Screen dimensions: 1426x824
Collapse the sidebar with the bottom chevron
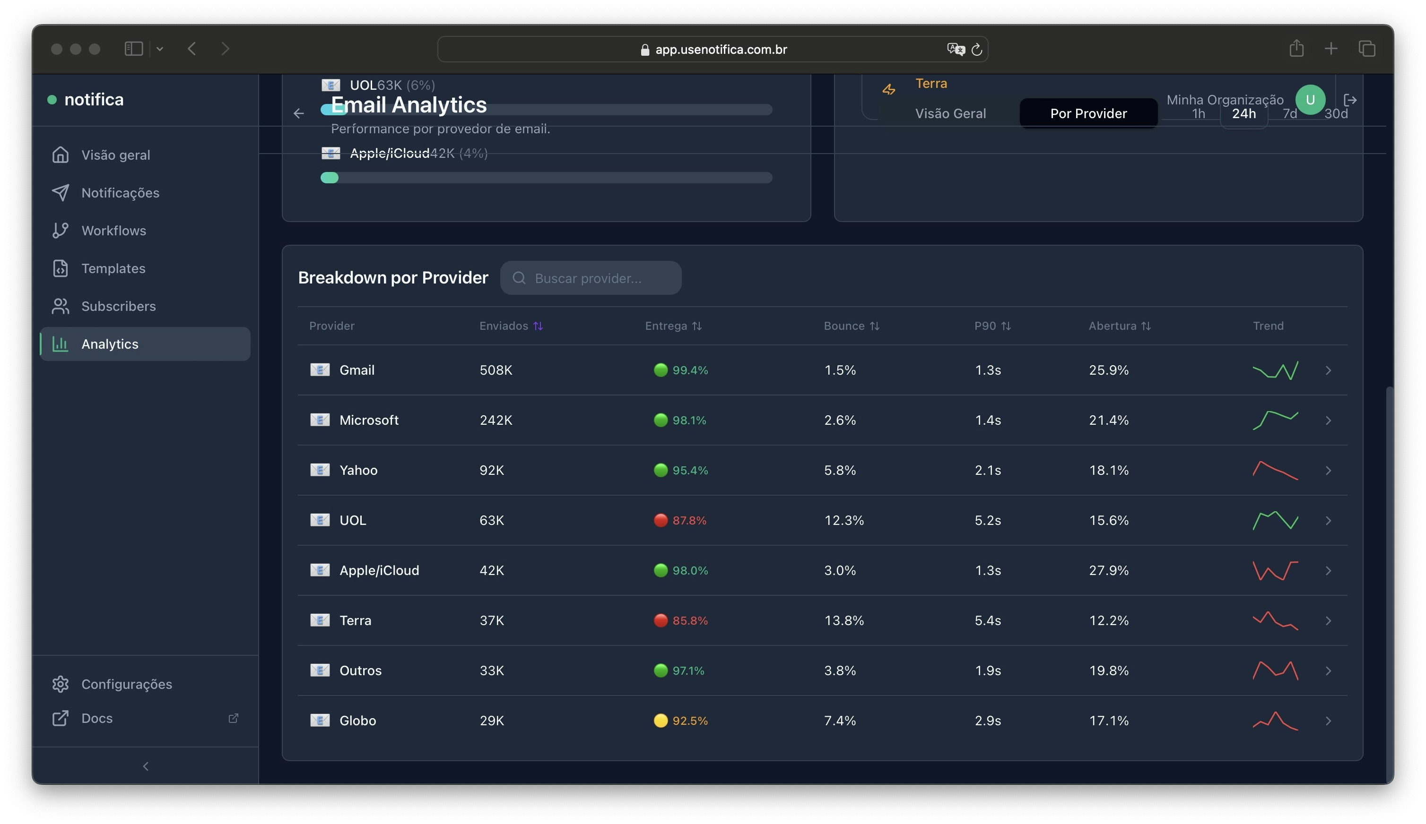(146, 766)
